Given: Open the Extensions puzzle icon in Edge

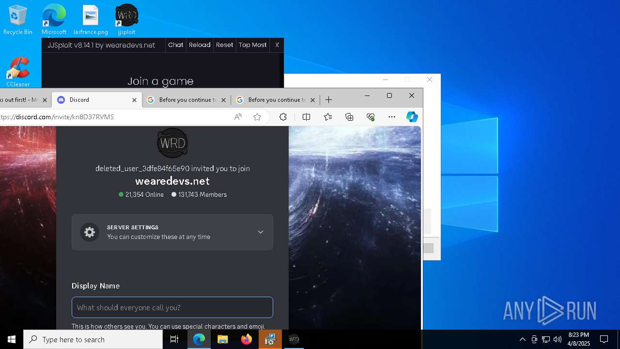Looking at the screenshot, I should click(283, 117).
